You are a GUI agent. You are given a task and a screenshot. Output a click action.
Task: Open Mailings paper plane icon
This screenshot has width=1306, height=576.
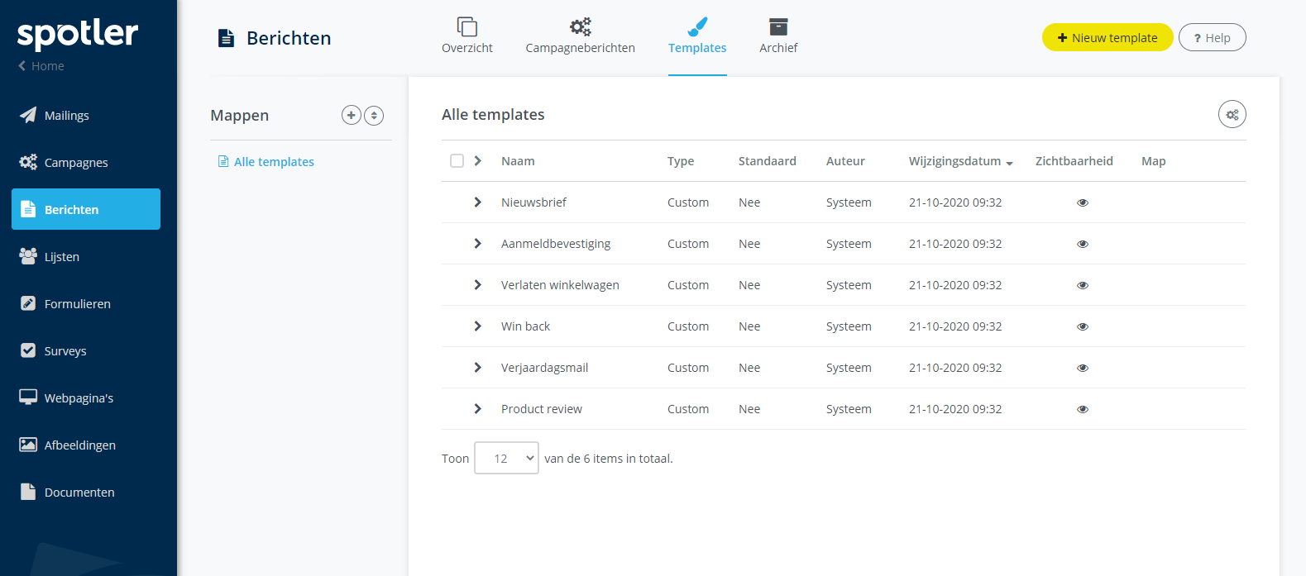click(28, 115)
